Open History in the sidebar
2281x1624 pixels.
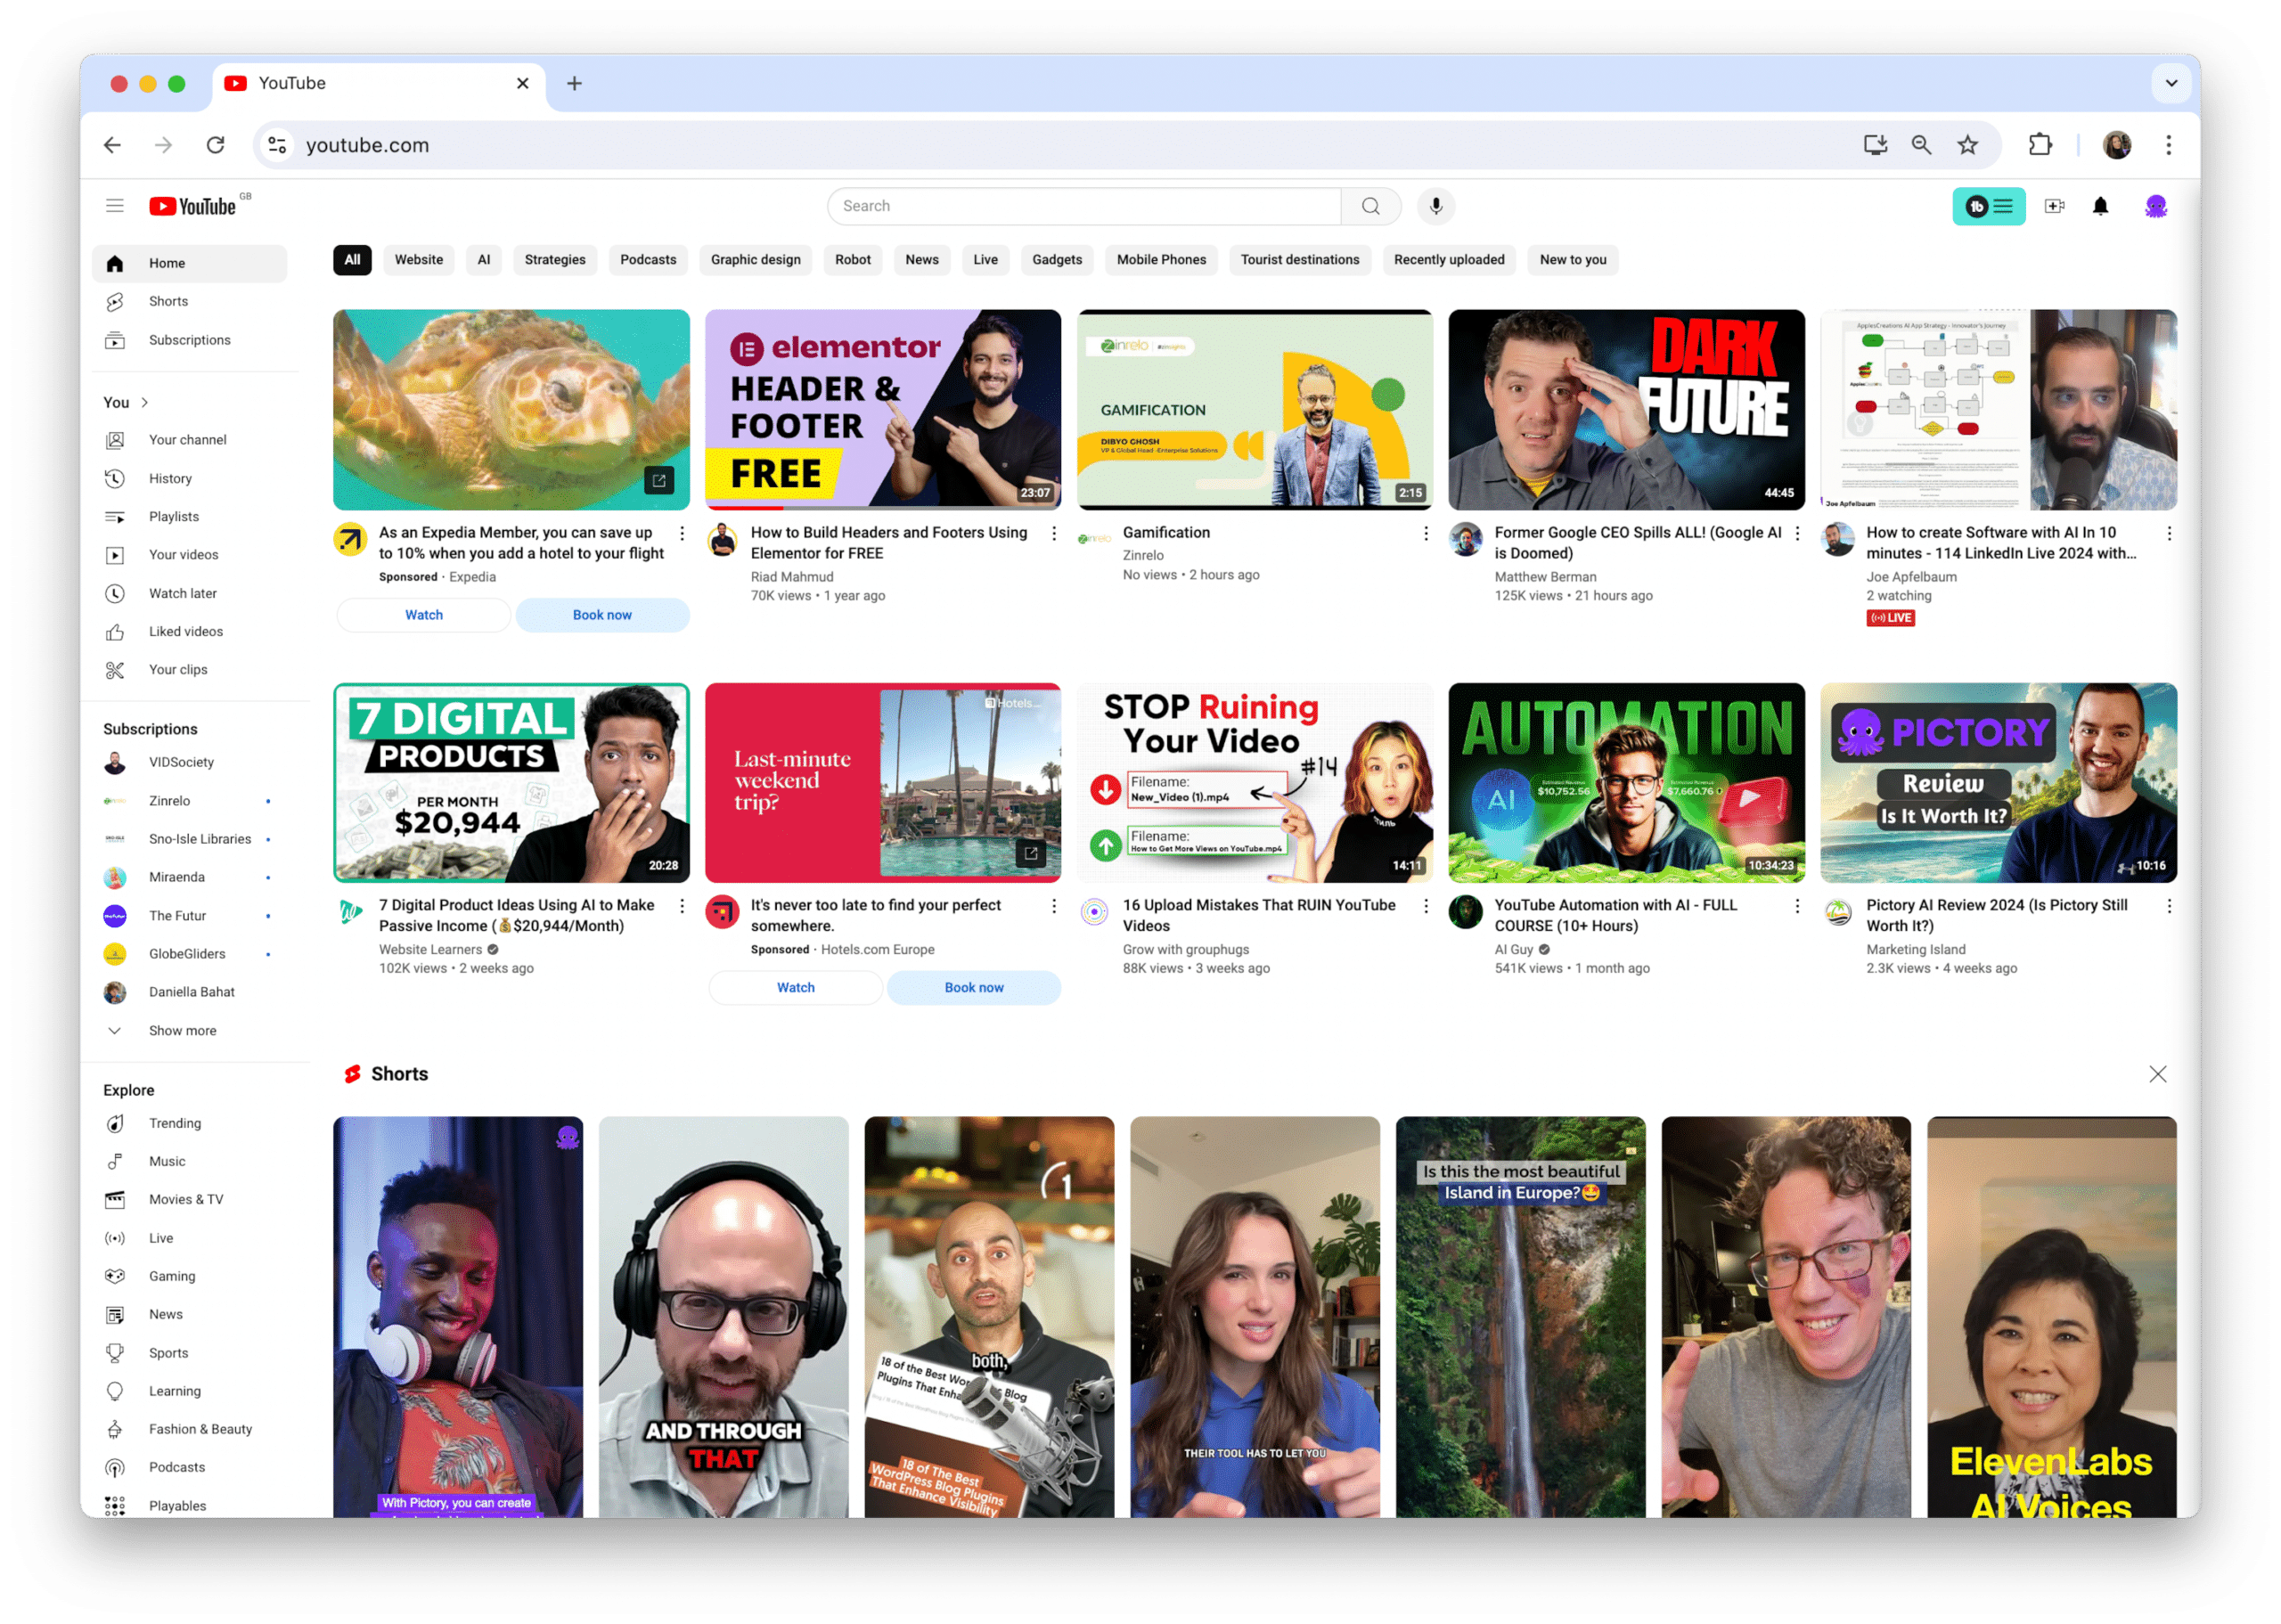190,479
